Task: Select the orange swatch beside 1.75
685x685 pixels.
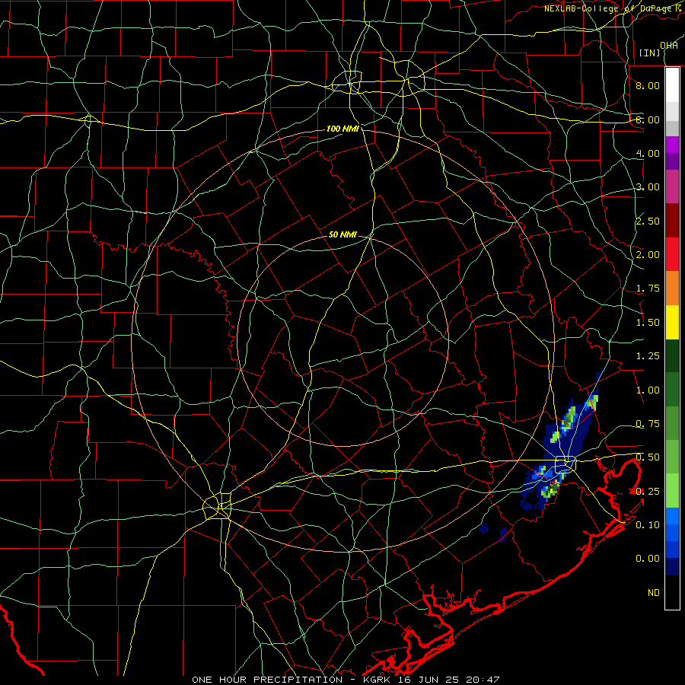Action: [x=672, y=288]
